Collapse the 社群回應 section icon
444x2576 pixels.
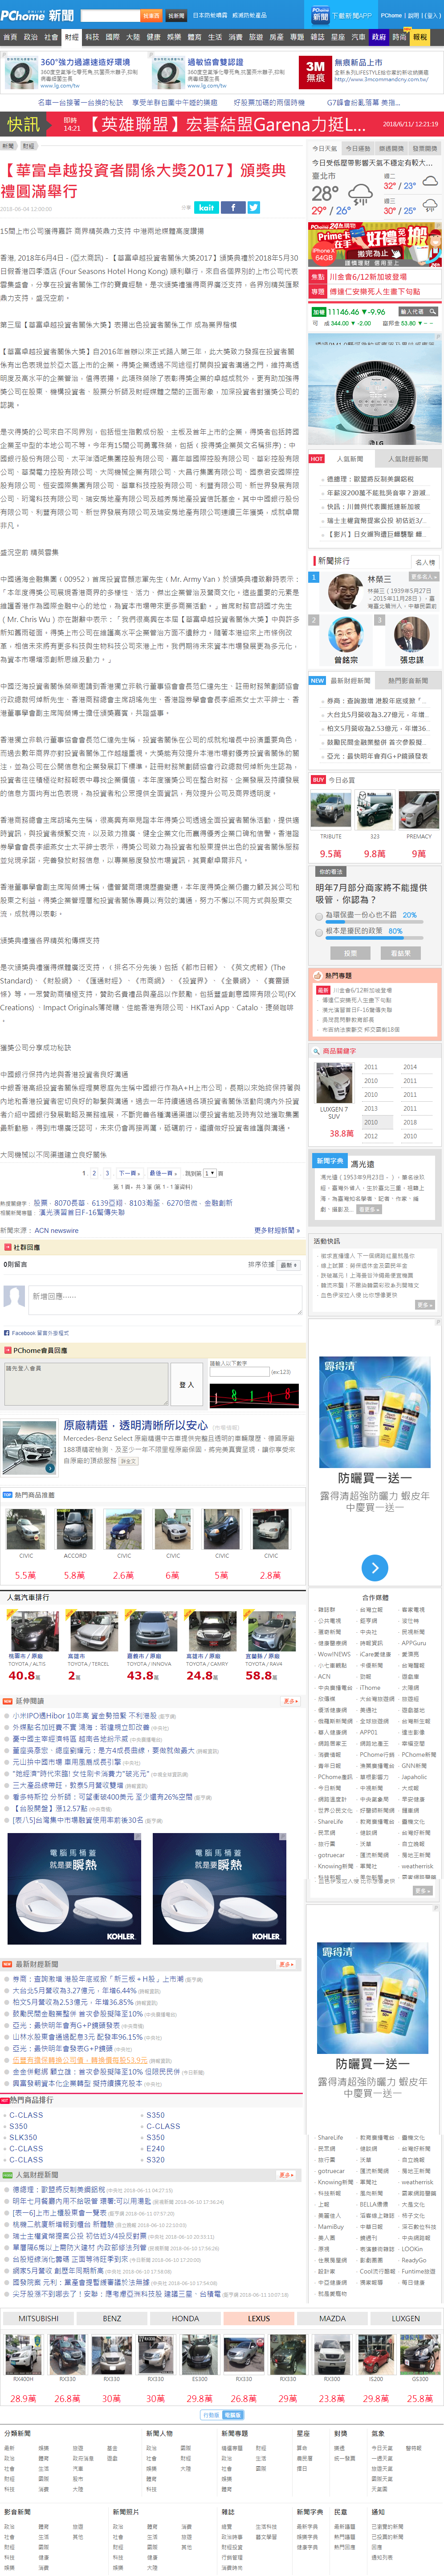[x=8, y=1248]
